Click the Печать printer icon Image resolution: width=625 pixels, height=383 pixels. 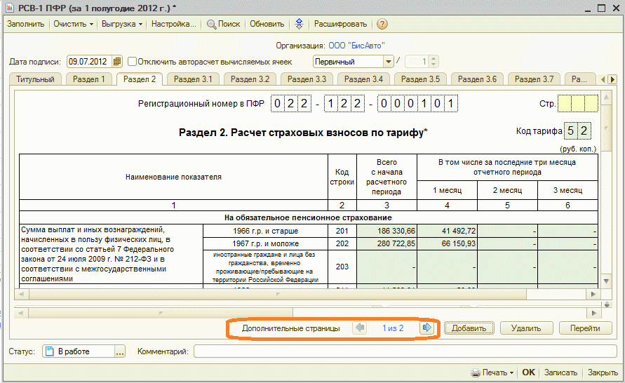point(475,372)
